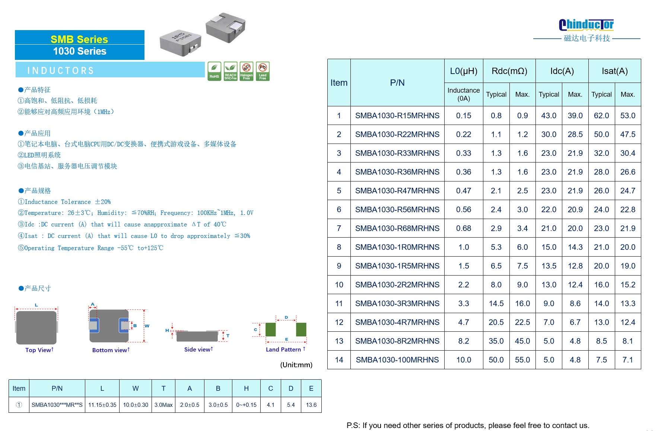Click the Isat DC current definition line
This screenshot has width=658, height=431.
point(134,236)
